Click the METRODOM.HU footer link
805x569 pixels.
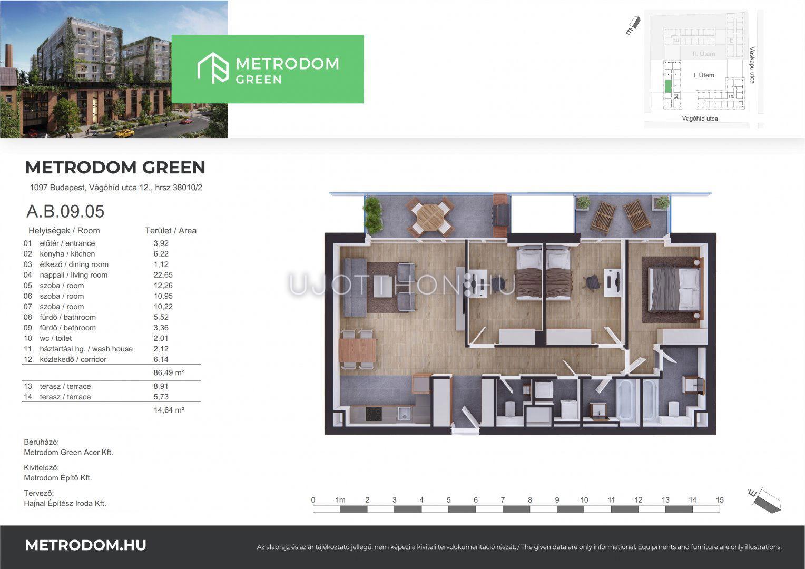(85, 545)
